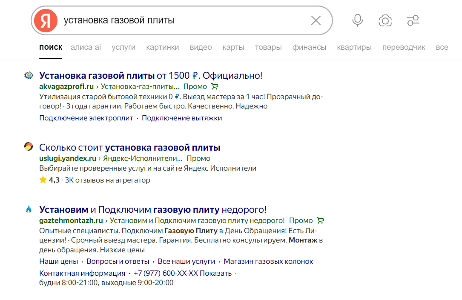Clear the search query with X
Screen dimensions: 462x300
point(316,20)
